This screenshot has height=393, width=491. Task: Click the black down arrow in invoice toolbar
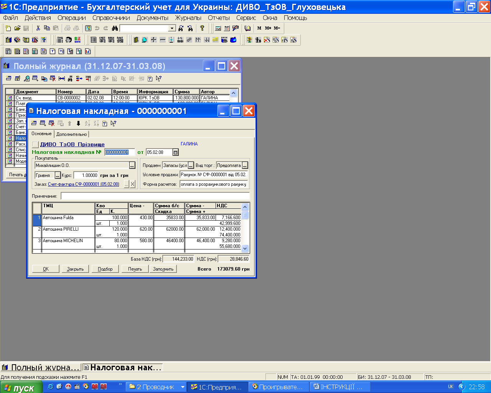pos(78,123)
